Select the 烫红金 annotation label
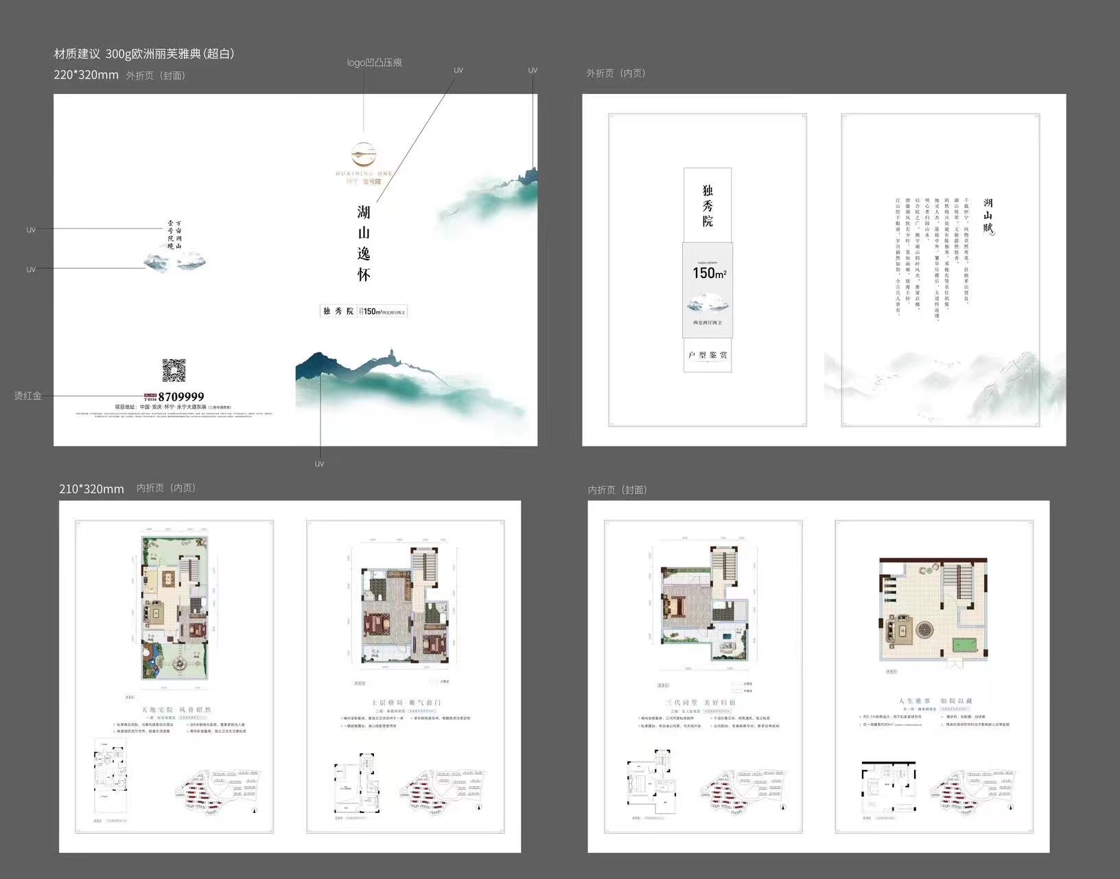This screenshot has width=1120, height=879. pyautogui.click(x=28, y=396)
